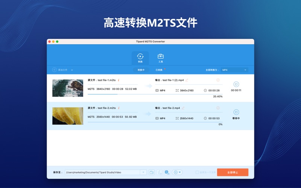Viewport: 301px width, 188px height.
Task: Toggle the high-speed conversion lightning icon
Action: coord(159,172)
